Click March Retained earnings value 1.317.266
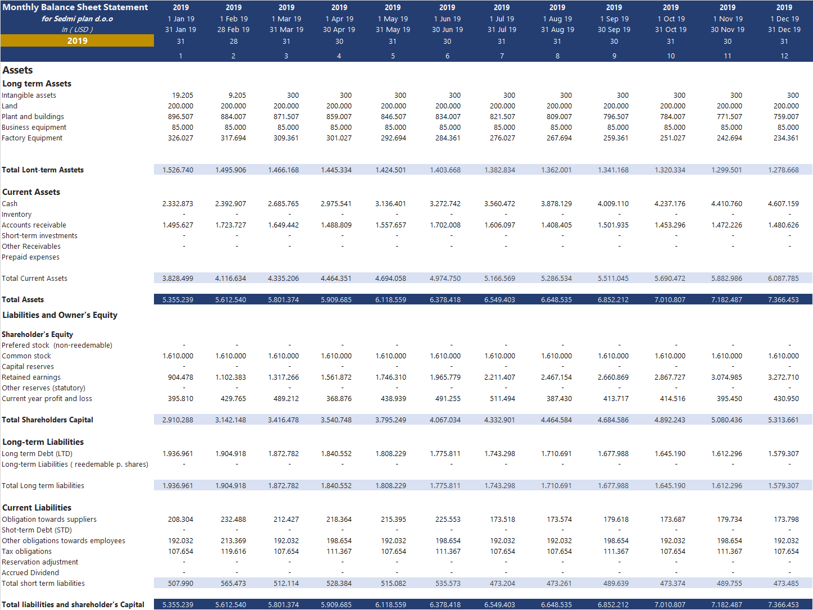 point(283,377)
